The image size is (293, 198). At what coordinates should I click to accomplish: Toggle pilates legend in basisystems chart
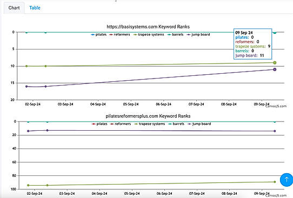(99, 34)
